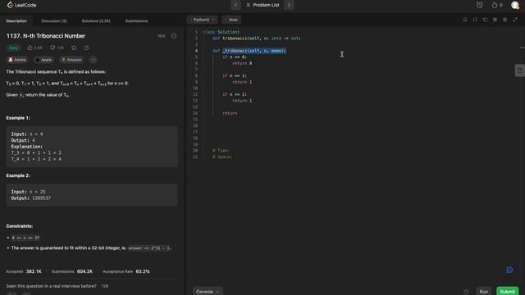Open the notes side tab icon
The image size is (525, 295).
pos(519,70)
